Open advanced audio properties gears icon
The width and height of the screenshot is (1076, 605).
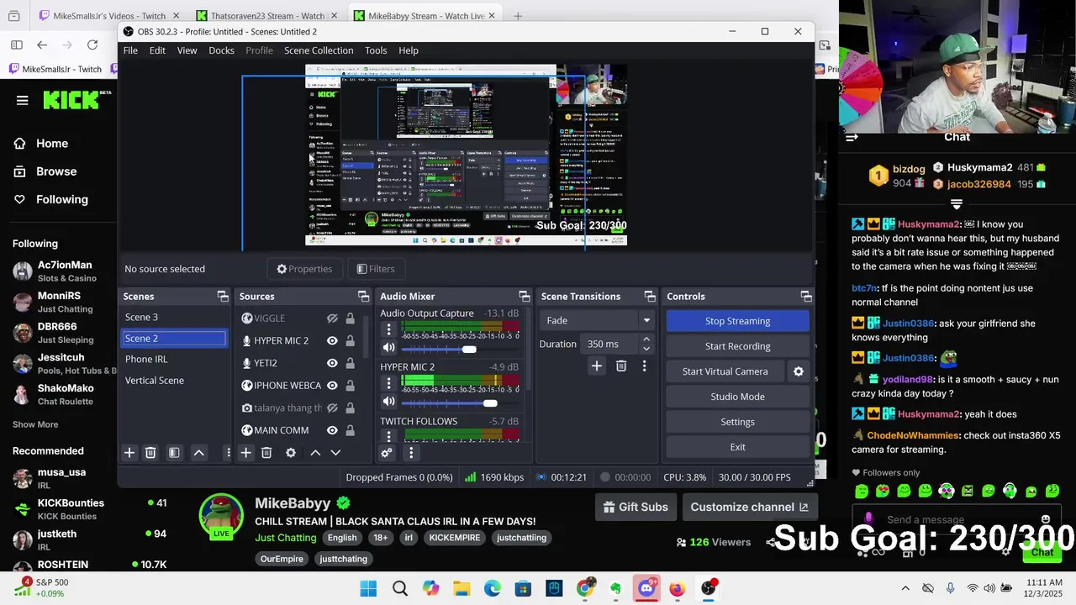[387, 453]
